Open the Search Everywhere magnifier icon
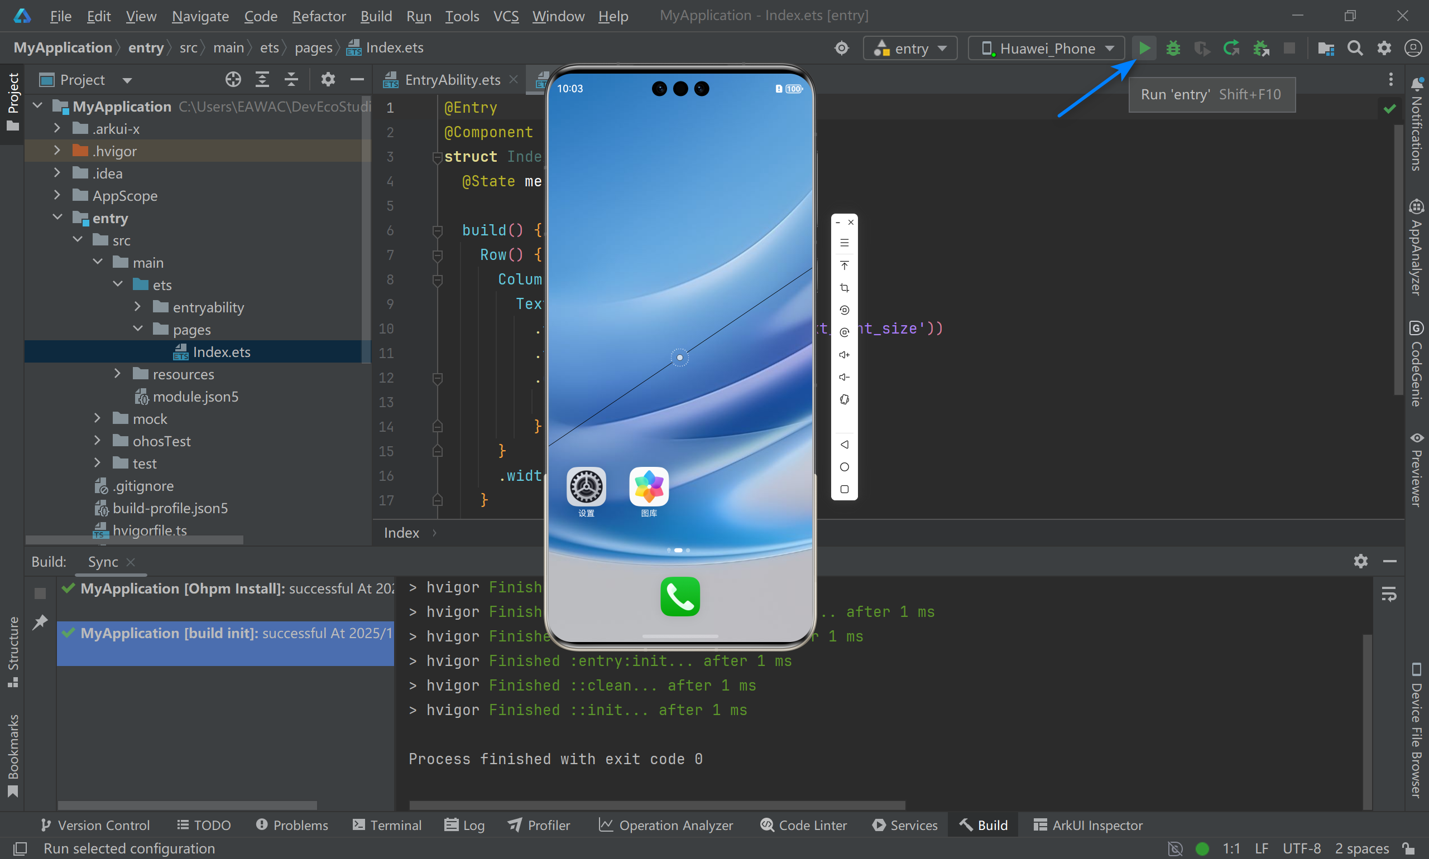Viewport: 1429px width, 859px height. 1355,48
